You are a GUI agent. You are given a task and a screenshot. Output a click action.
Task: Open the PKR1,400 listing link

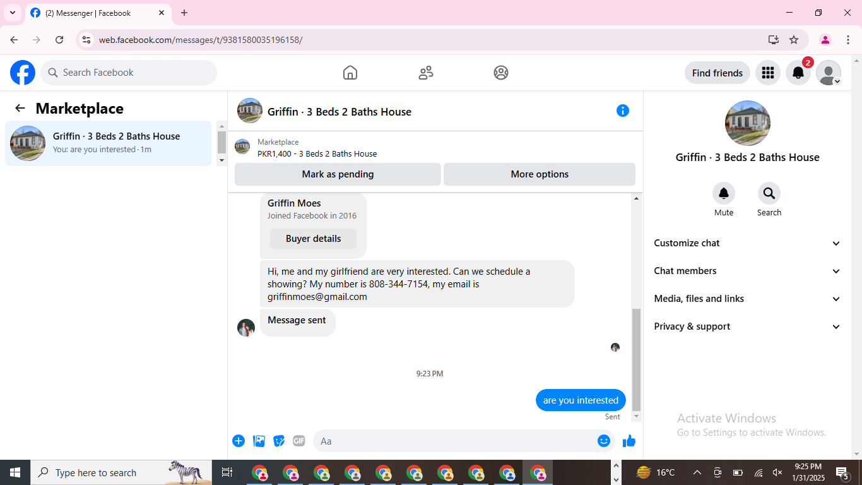coord(317,153)
